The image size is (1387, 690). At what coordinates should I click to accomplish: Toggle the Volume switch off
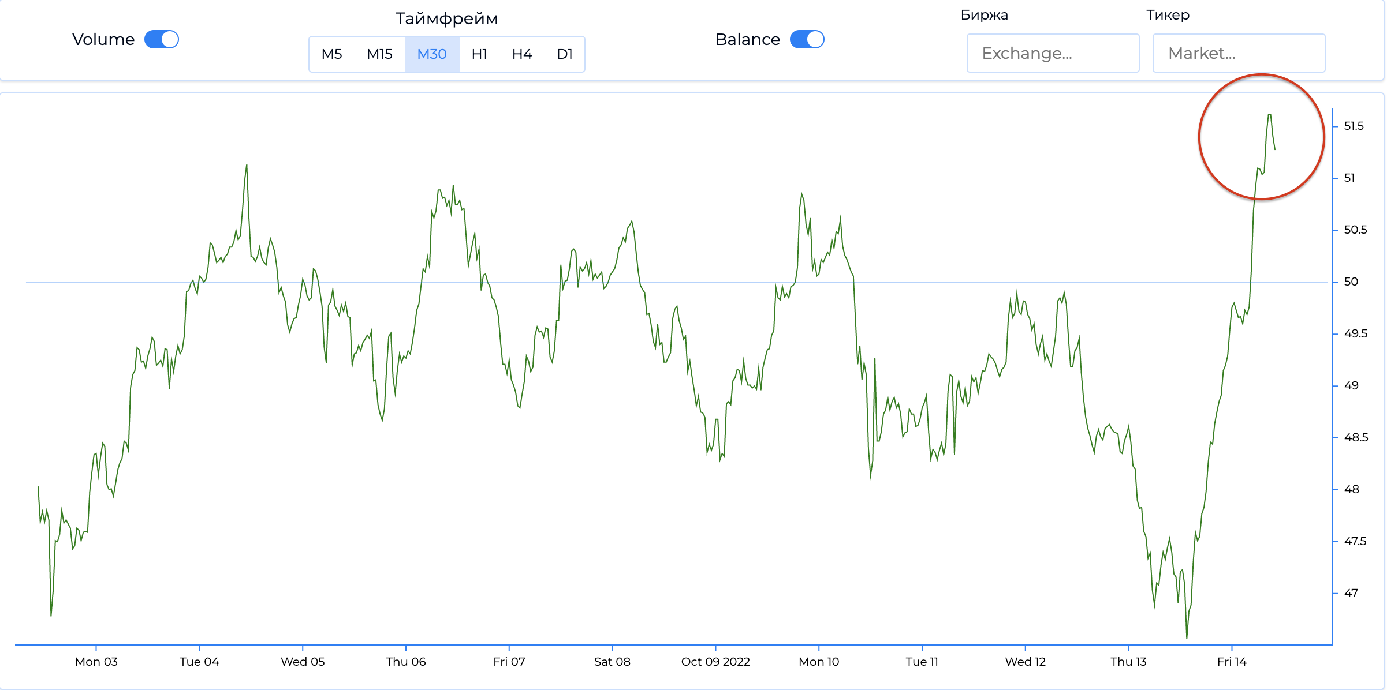162,39
